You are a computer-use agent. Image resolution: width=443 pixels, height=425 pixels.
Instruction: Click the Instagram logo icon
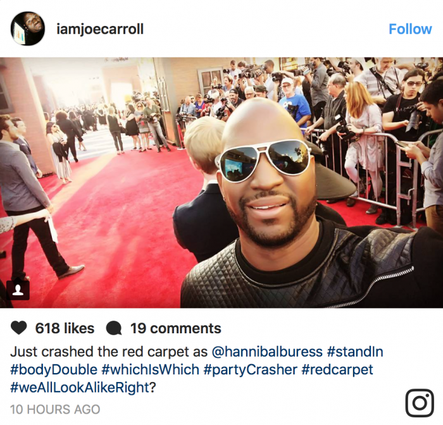[420, 403]
